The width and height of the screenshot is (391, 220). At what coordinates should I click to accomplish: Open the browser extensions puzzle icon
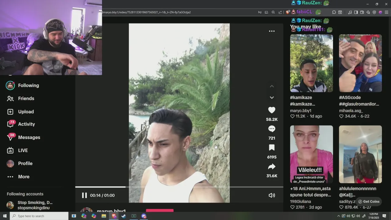tap(334, 12)
